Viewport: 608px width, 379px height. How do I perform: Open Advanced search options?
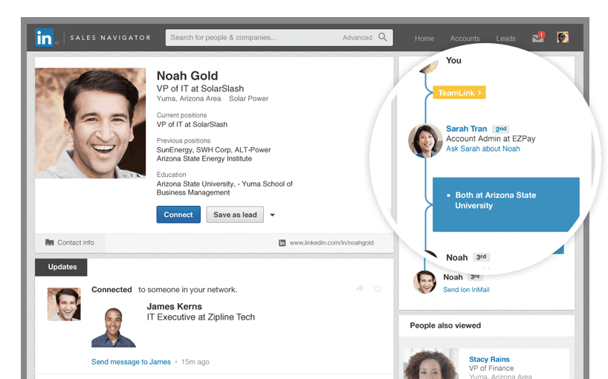tap(357, 38)
